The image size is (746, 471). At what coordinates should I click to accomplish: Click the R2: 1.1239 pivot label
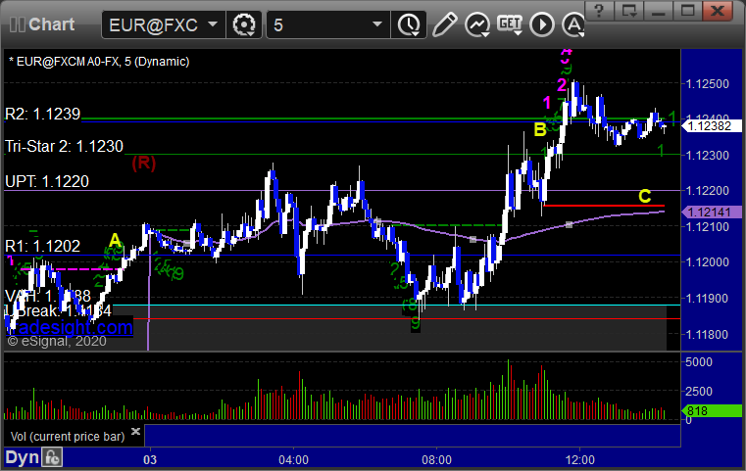click(x=43, y=114)
